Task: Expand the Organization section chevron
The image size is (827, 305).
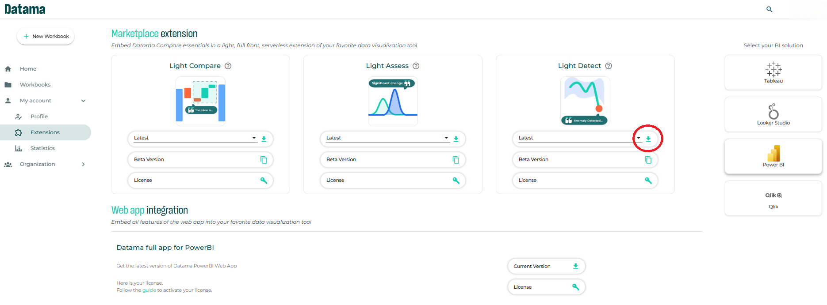Action: 83,164
